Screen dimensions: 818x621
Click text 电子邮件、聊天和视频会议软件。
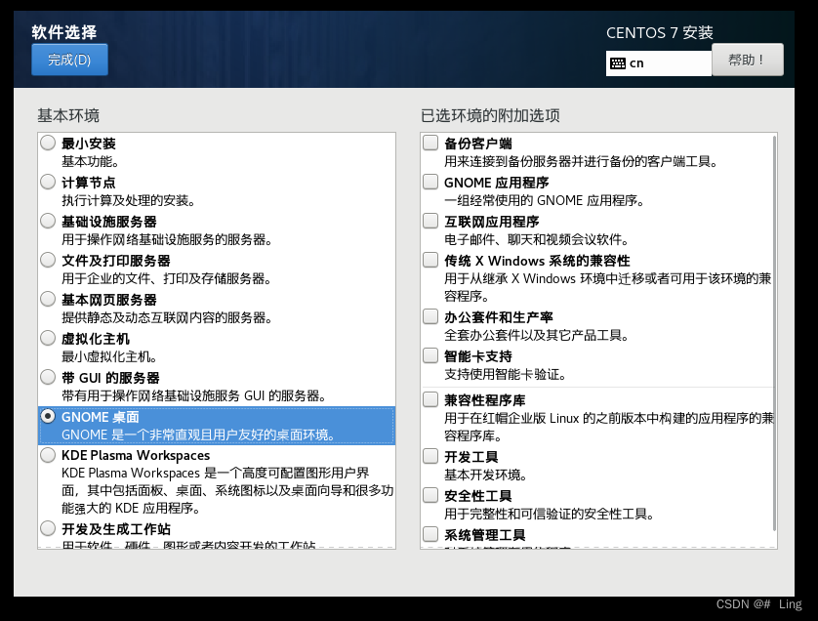537,240
